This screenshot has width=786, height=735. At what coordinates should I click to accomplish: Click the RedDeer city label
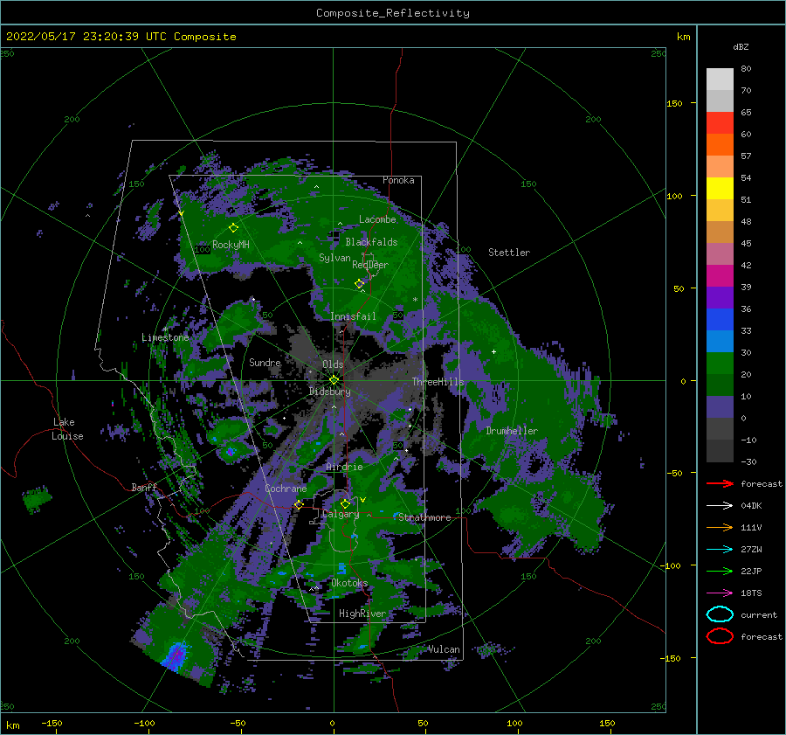pos(370,265)
